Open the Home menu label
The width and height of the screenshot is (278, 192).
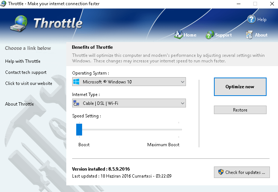click(190, 35)
